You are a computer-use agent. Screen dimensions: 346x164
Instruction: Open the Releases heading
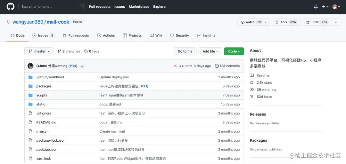point(258,114)
